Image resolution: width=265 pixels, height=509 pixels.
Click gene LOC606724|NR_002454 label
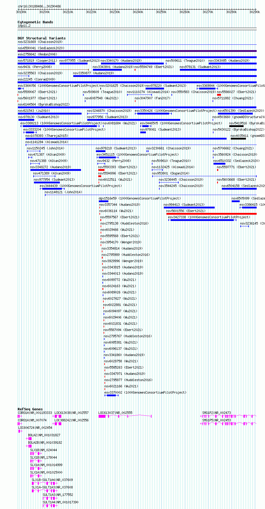click(x=35, y=428)
